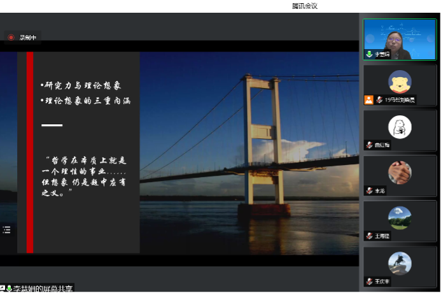
Task: Toggle muted mic under landscape avatar
Action: click(x=369, y=236)
